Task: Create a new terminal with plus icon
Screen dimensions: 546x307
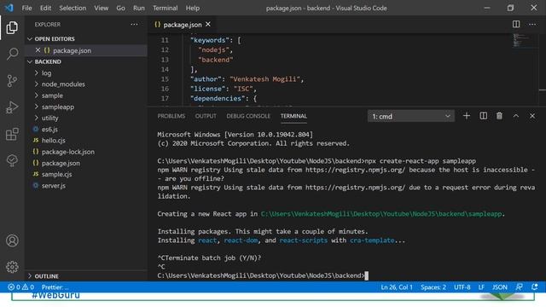Action: pyautogui.click(x=467, y=116)
